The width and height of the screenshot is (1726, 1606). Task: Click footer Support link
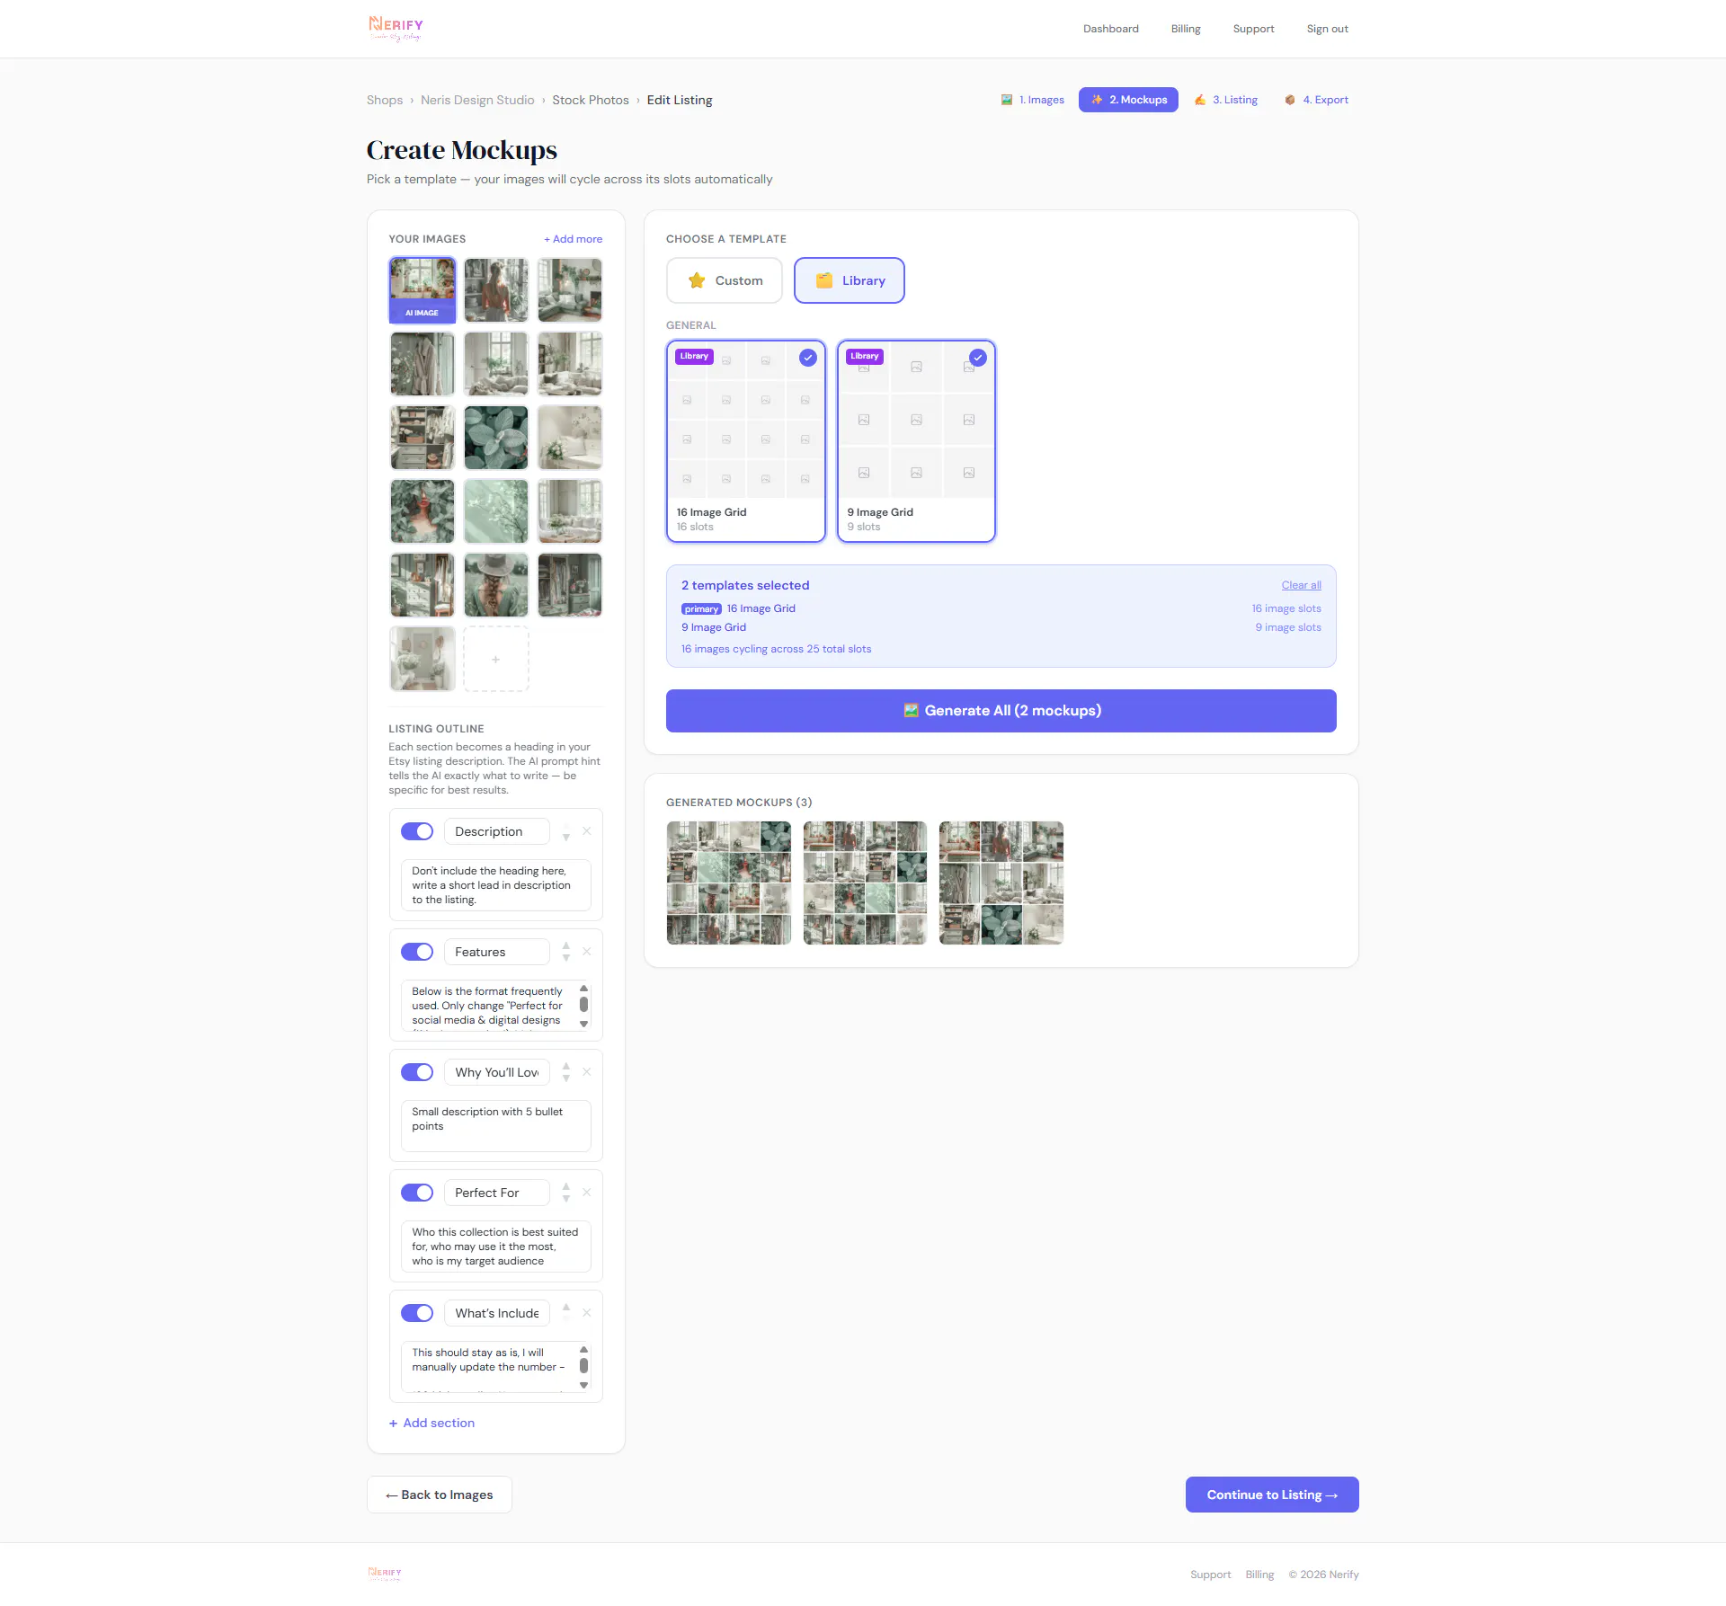1211,1575
